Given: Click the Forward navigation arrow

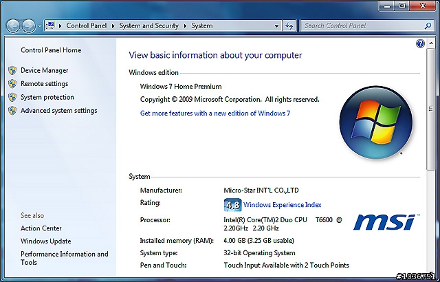Looking at the screenshot, I should (x=29, y=26).
